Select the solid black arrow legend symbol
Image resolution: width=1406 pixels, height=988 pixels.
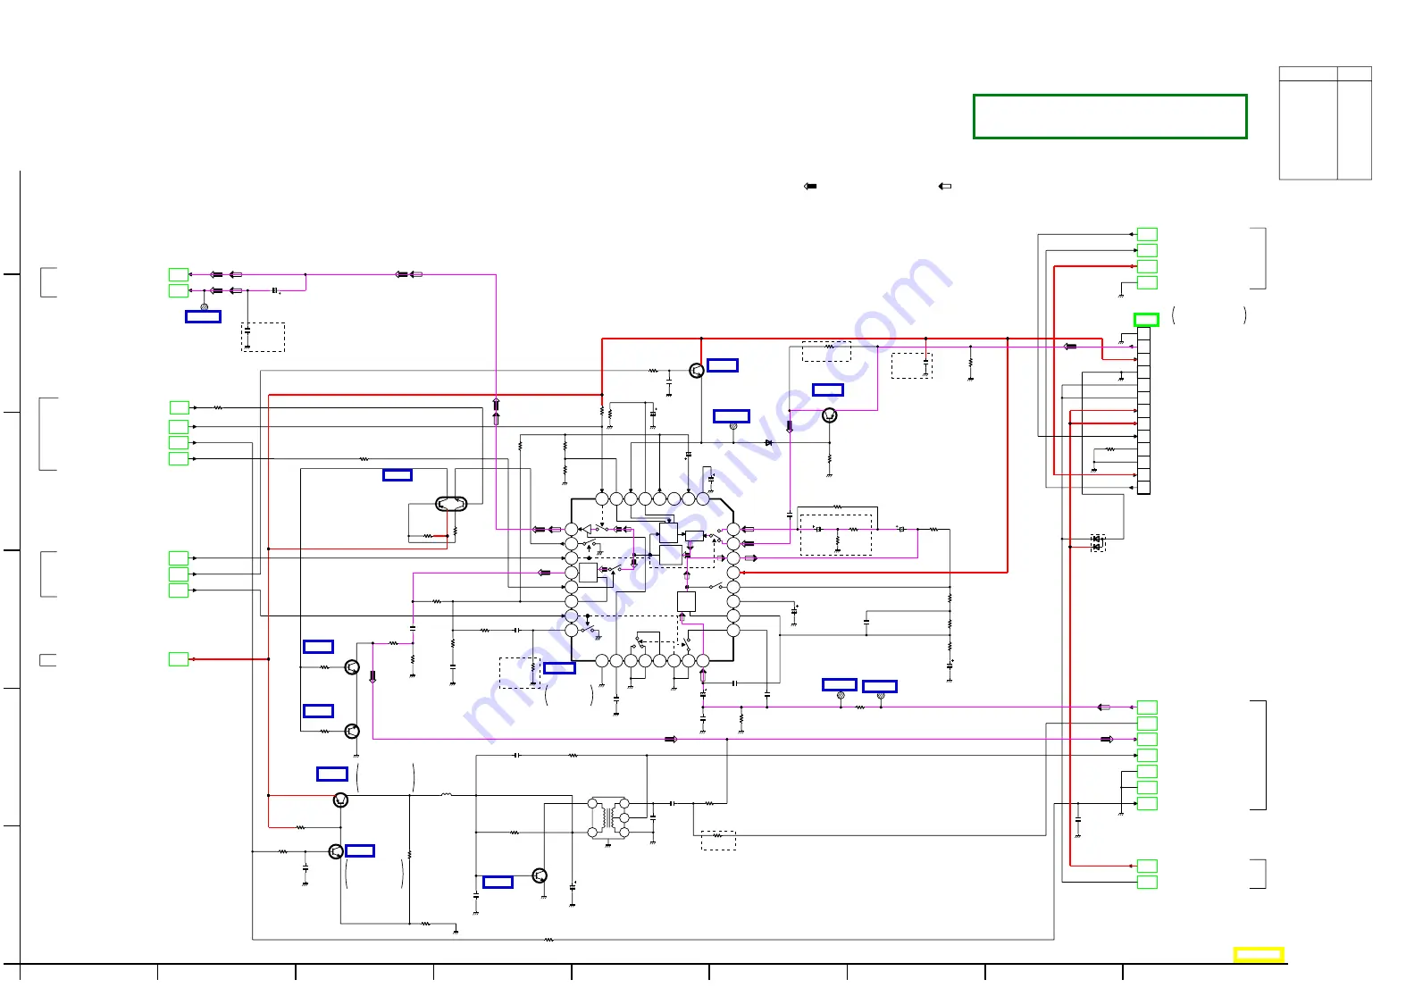[810, 186]
